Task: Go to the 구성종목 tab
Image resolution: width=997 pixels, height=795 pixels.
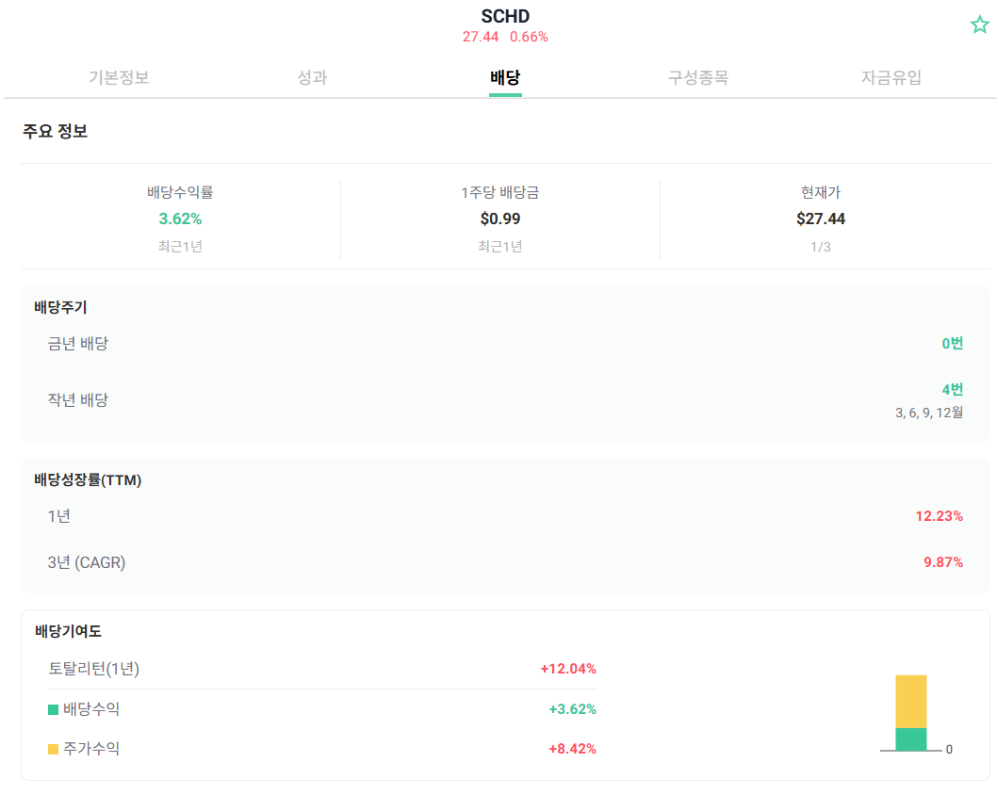Action: coord(698,77)
